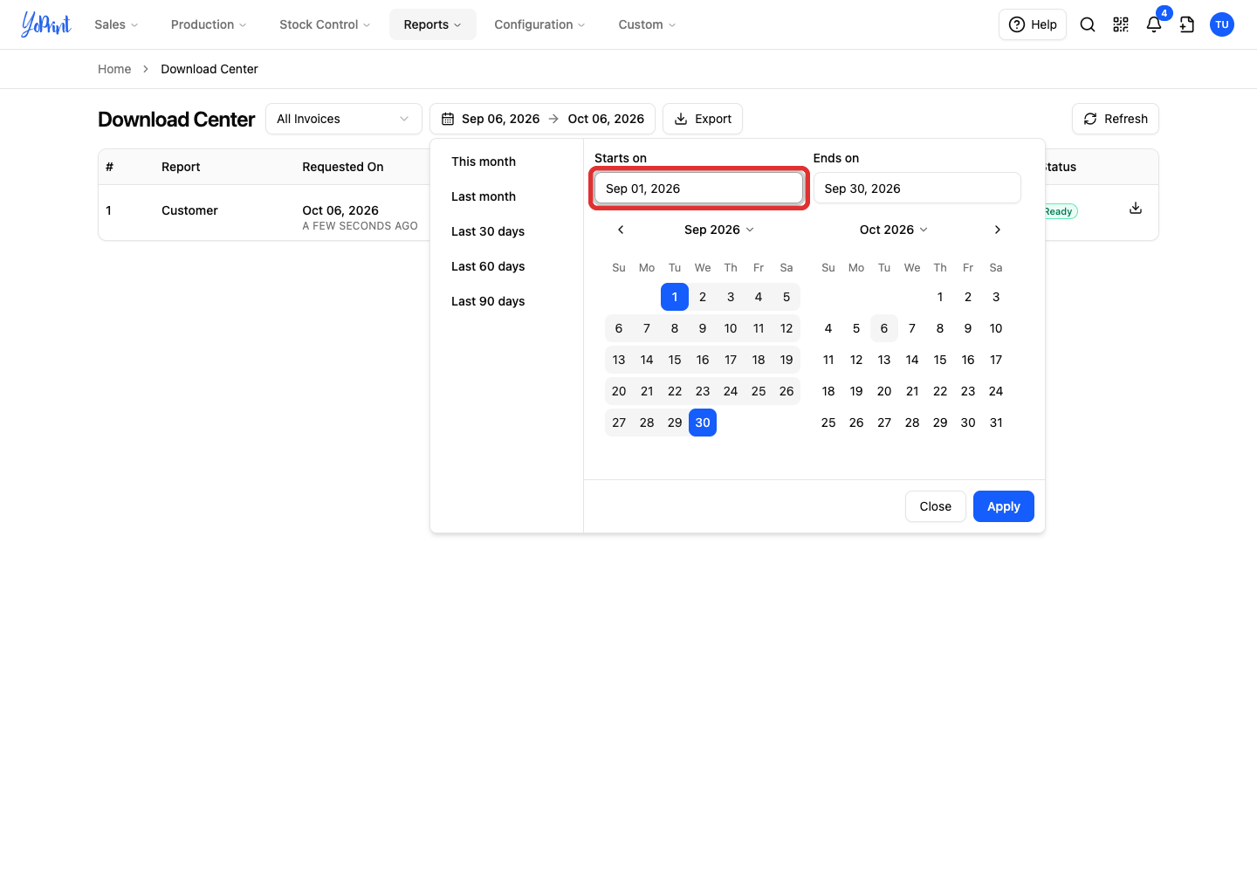This screenshot has height=873, width=1257.
Task: Select September 1 in calendar
Action: click(675, 297)
